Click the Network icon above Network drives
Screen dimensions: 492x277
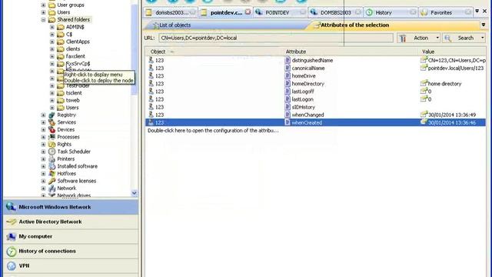[52, 188]
